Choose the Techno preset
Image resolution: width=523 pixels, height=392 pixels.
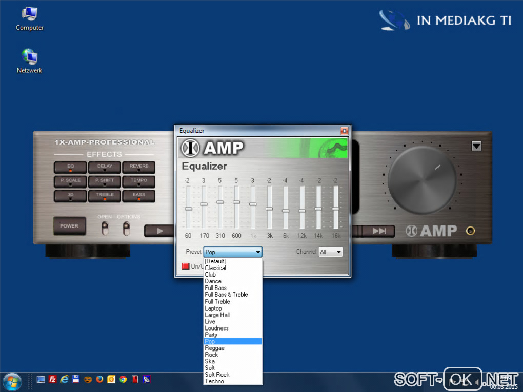coord(233,381)
